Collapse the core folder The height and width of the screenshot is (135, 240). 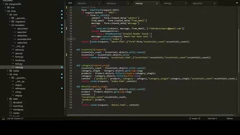[x=7, y=15]
